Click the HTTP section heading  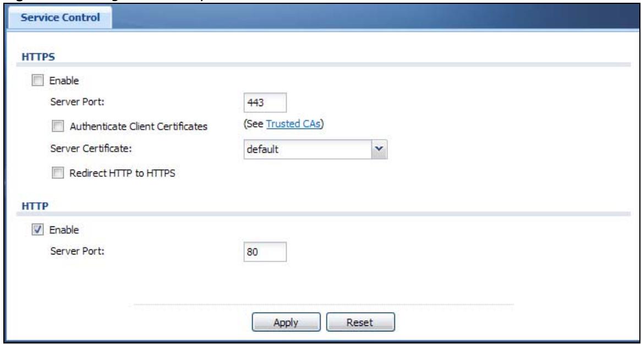point(35,206)
